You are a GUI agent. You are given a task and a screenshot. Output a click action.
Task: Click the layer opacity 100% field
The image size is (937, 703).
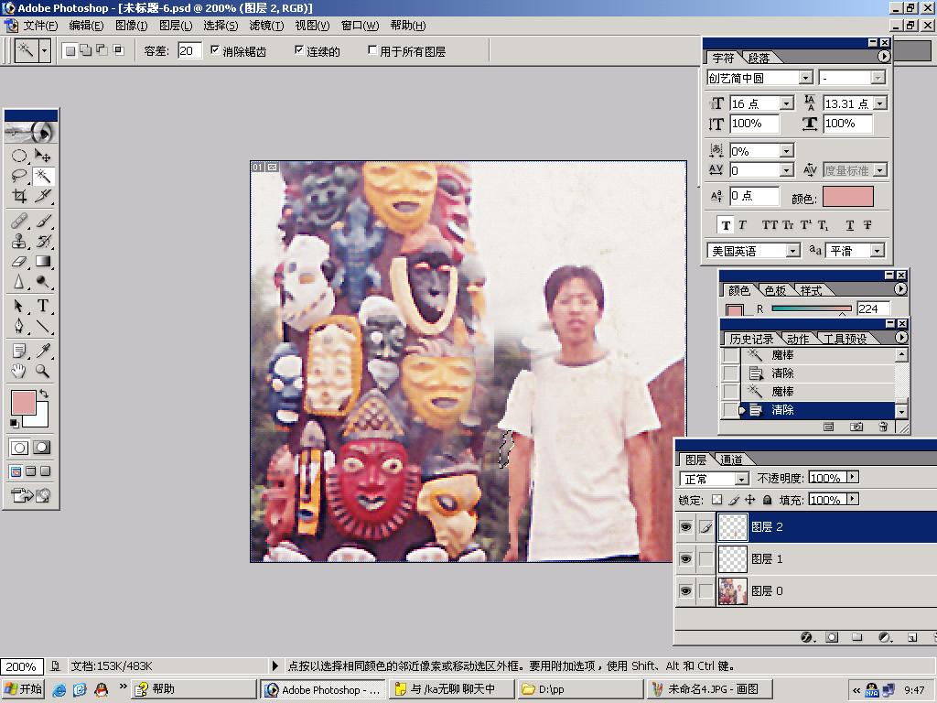pyautogui.click(x=825, y=478)
